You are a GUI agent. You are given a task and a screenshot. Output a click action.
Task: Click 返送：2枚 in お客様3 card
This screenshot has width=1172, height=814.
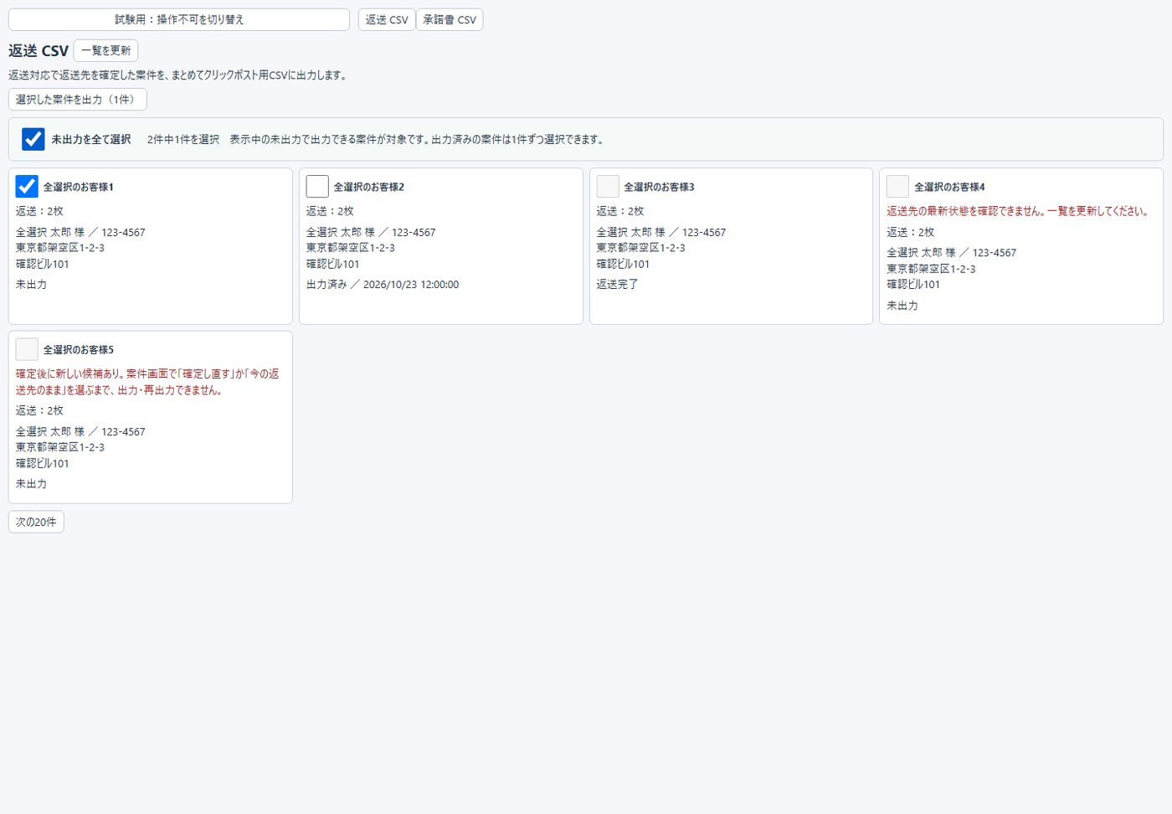[x=620, y=211]
